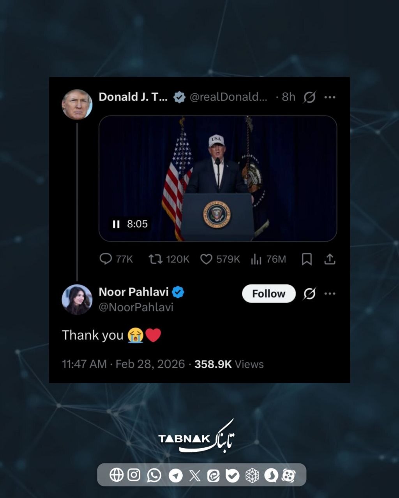Open Grok icon beside Follow button
Viewport: 399px width, 498px height.
(309, 294)
